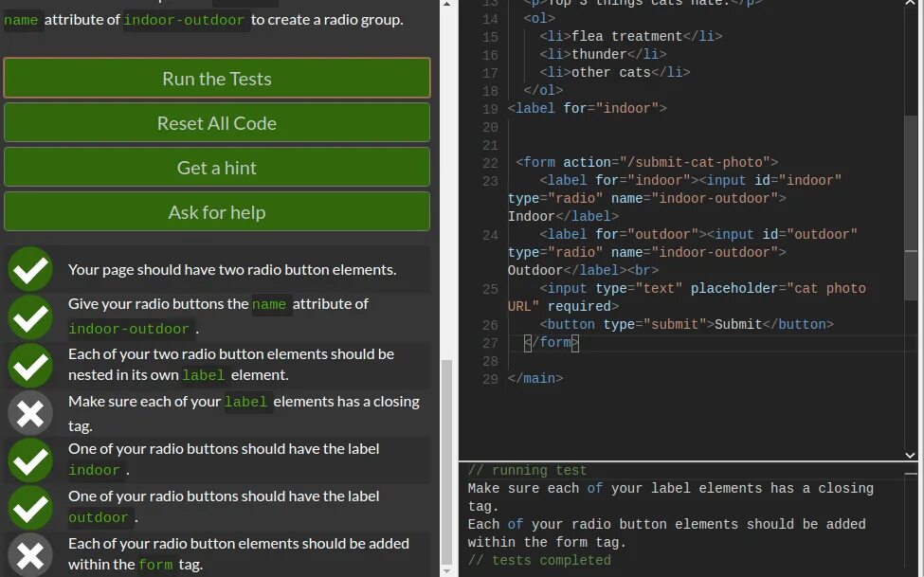Screen dimensions: 924x577
Task: Click the placeholder 'cat photo URL' input code line
Action: click(x=686, y=298)
